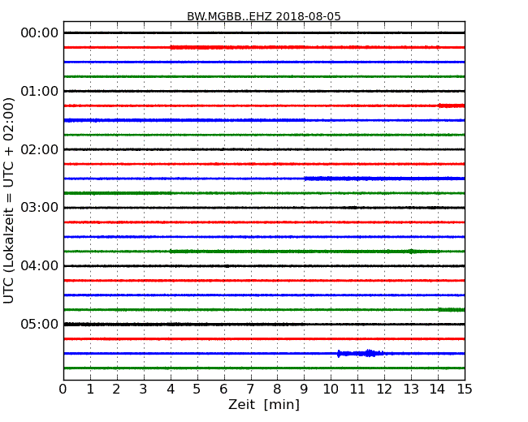Click the 03:00 time label

coord(40,208)
